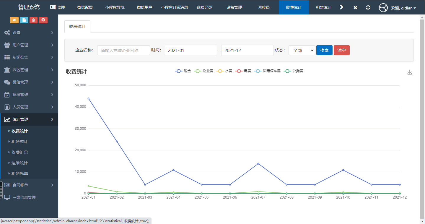Focus the 企业名称 input field
This screenshot has width=425, height=224.
click(123, 50)
